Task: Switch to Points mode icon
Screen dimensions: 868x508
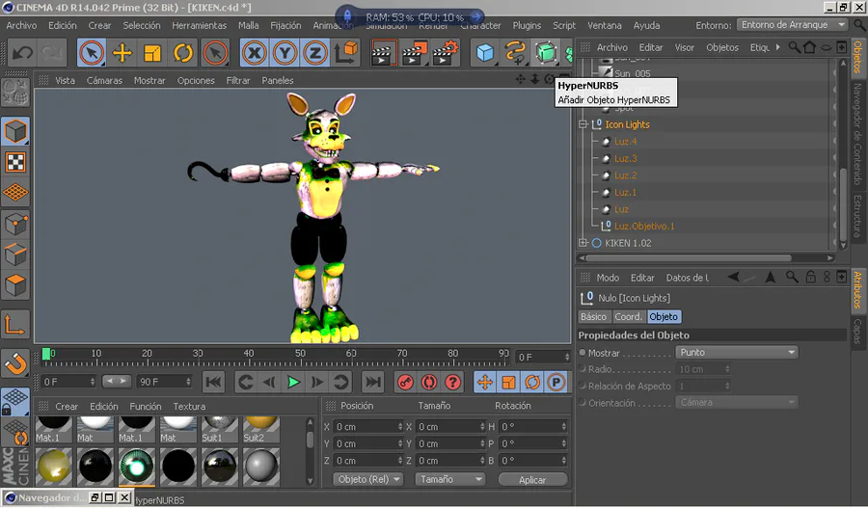Action: tap(15, 224)
